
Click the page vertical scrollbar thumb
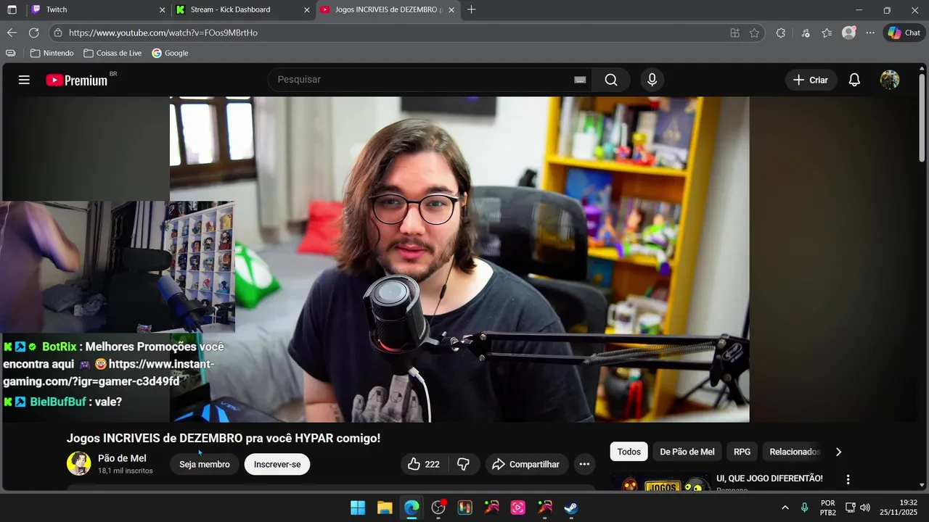click(x=922, y=116)
